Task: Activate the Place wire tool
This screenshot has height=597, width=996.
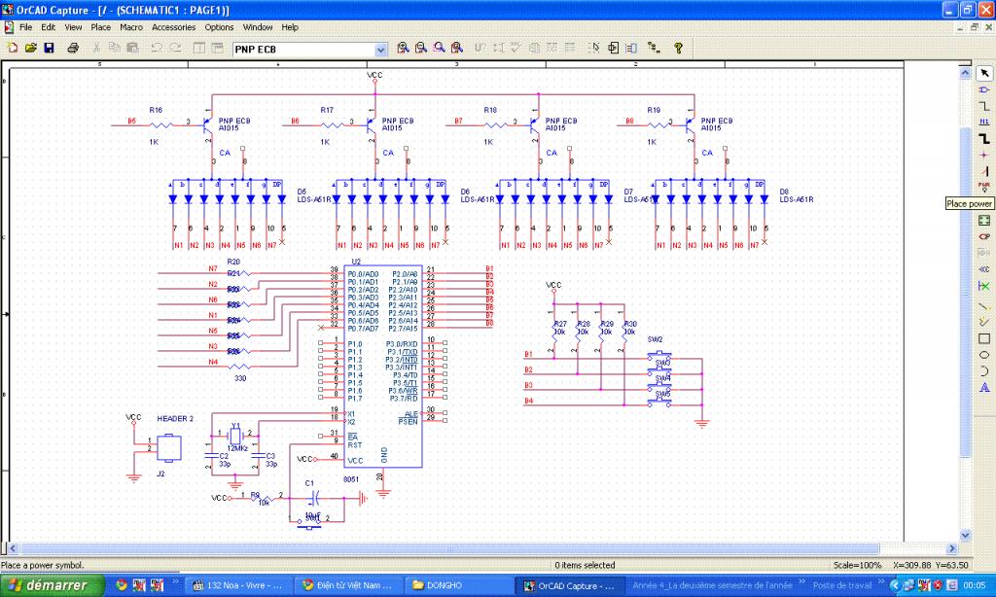Action: point(984,105)
